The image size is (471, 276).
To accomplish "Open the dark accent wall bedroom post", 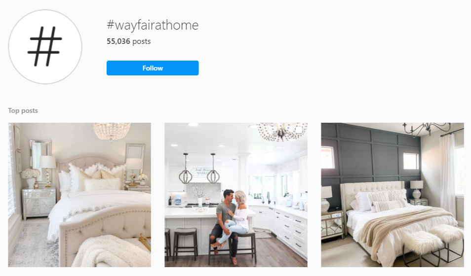I will coord(392,195).
